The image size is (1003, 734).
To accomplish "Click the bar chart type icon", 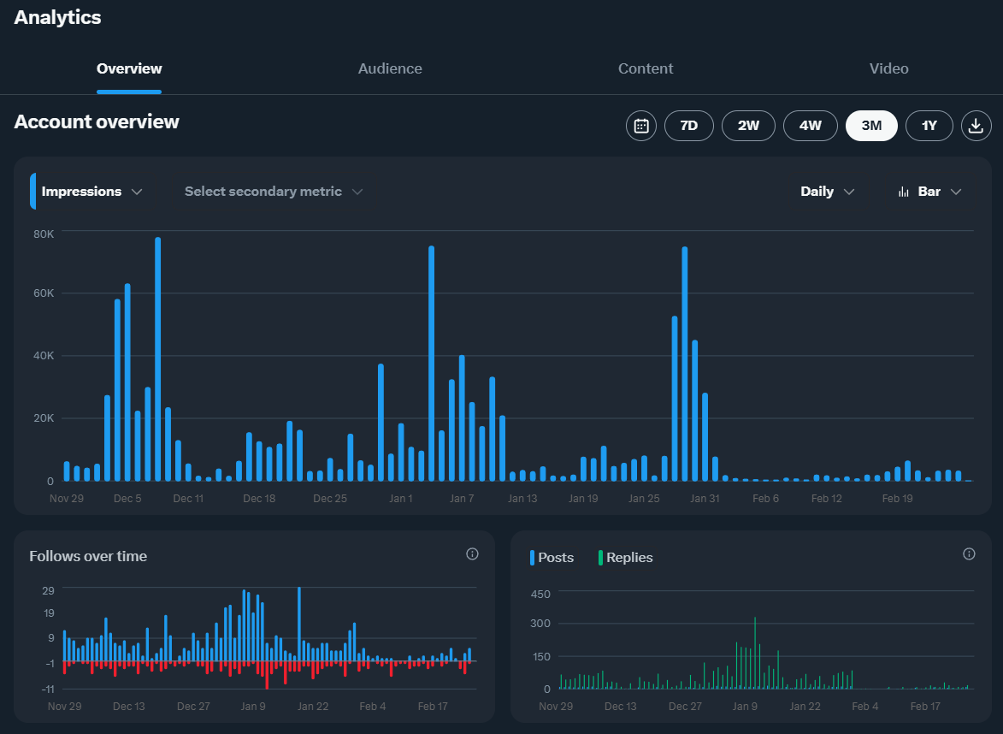I will 903,192.
